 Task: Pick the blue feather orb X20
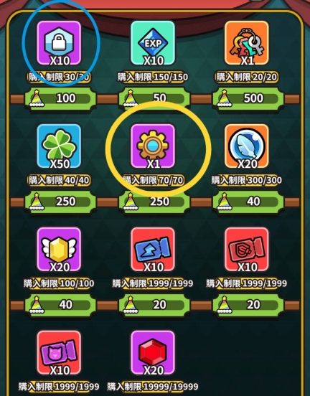click(x=247, y=146)
